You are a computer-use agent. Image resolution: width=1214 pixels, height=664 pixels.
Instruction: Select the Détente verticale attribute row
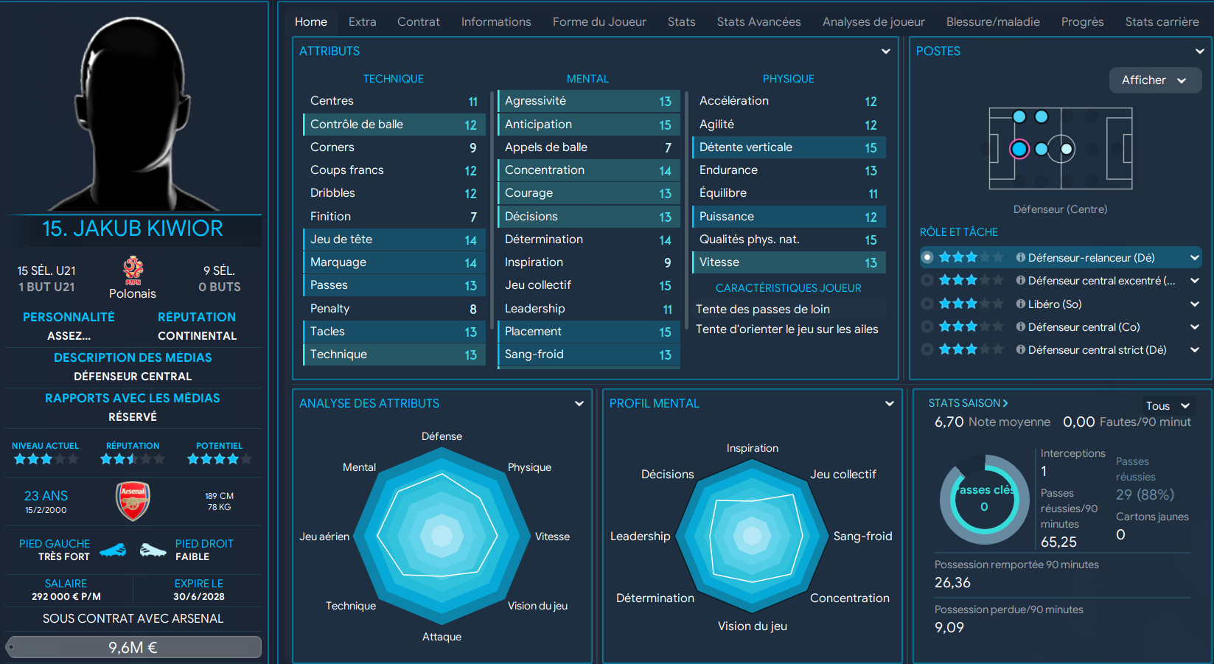[x=789, y=147]
